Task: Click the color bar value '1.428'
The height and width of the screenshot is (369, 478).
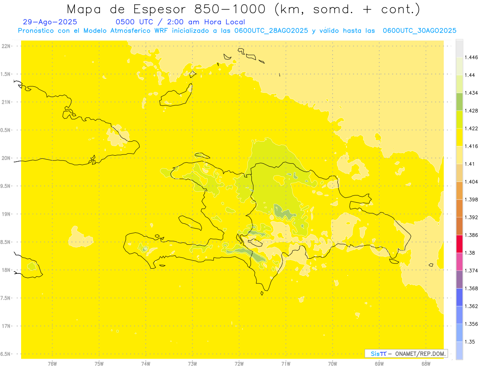Action: click(472, 111)
